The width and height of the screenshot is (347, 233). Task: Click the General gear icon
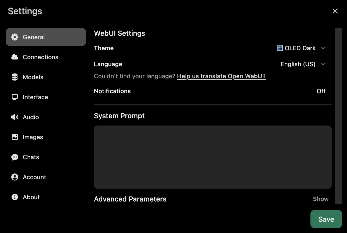[x=15, y=37]
